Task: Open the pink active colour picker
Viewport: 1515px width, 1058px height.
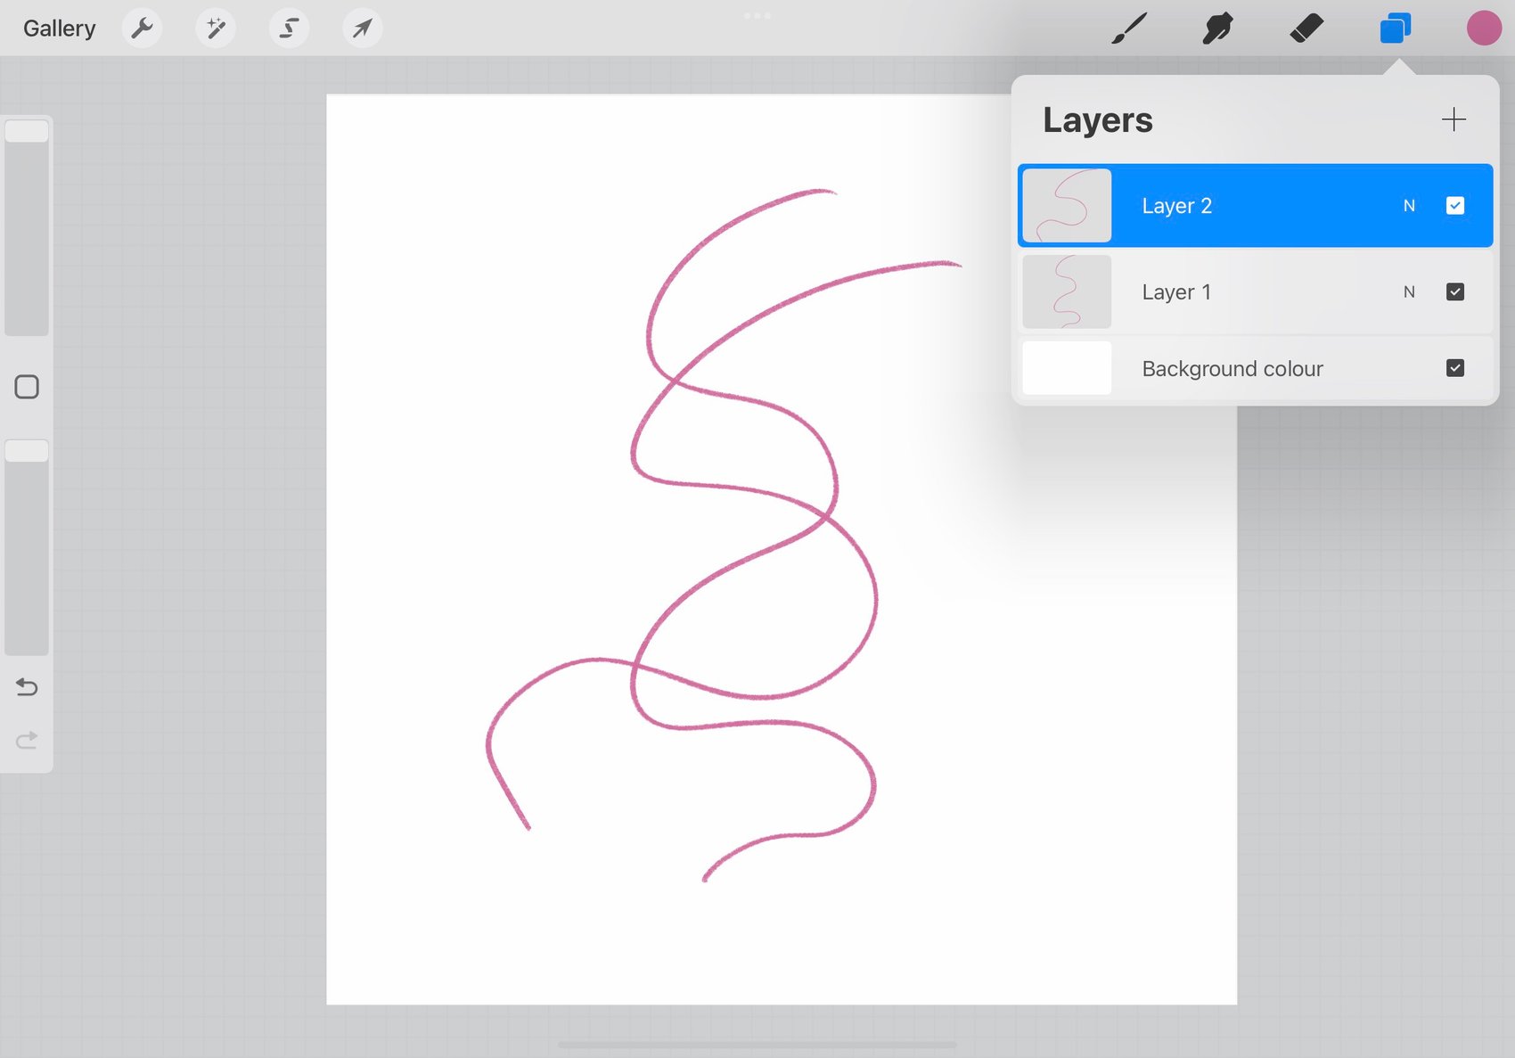Action: pos(1484,29)
